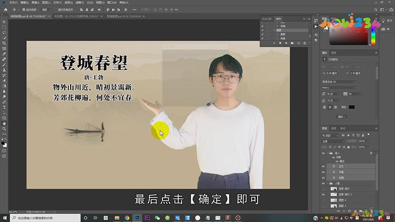Click the lock all layer icon
Image resolution: width=395 pixels, height=222 pixels.
[349, 147]
